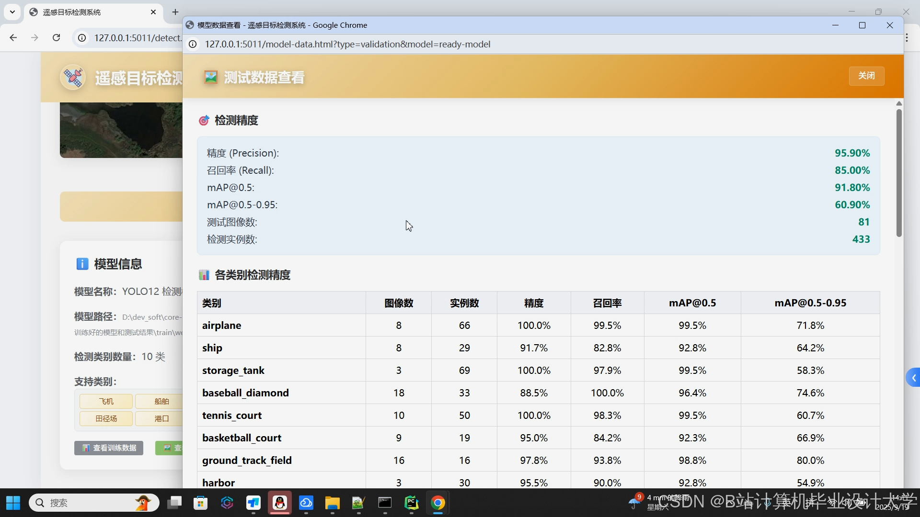Image resolution: width=920 pixels, height=517 pixels.
Task: Click Google Chrome taskbar icon
Action: click(x=438, y=503)
